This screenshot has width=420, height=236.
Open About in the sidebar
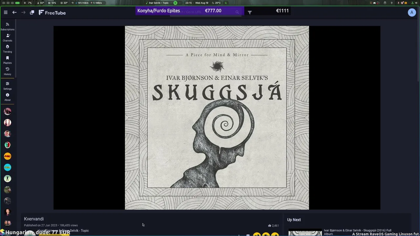click(8, 97)
